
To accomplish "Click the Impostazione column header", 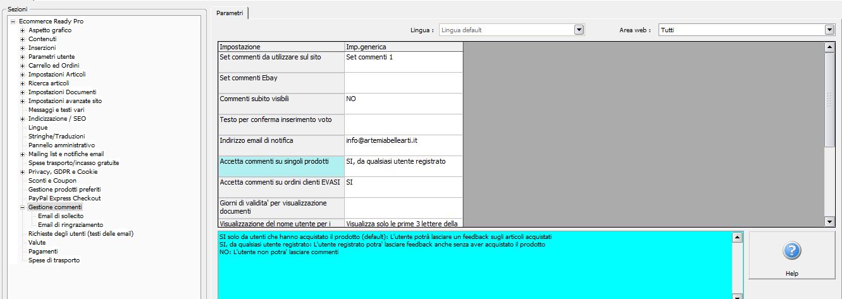I will (281, 47).
